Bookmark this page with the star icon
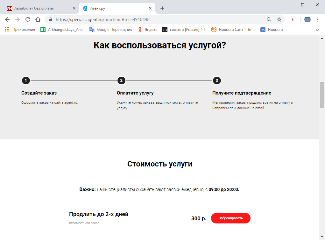325x240 pixels. (279, 19)
